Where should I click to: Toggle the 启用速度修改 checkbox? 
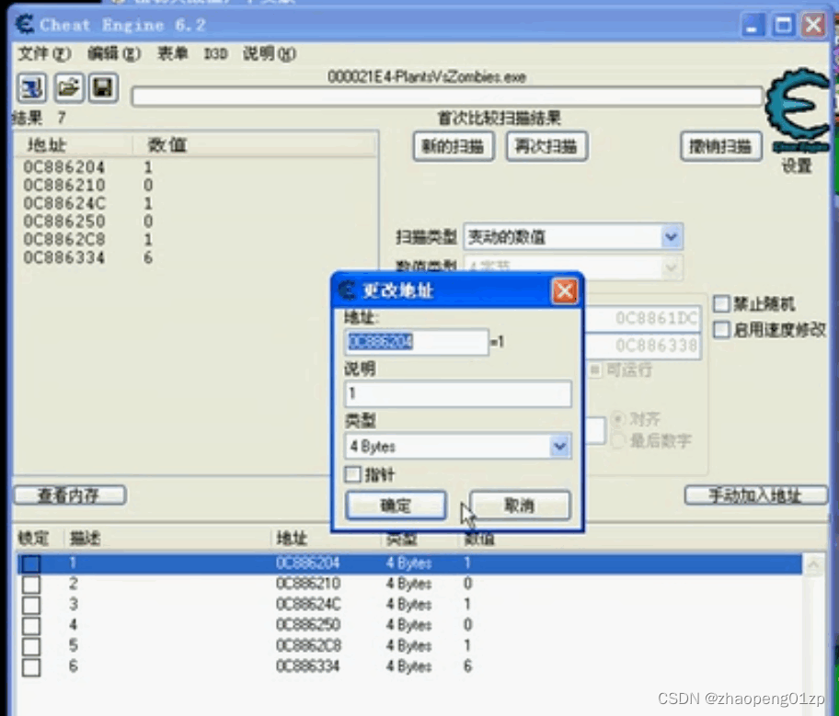point(721,329)
